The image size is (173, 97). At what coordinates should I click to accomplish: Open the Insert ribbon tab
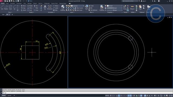pos(7,4)
